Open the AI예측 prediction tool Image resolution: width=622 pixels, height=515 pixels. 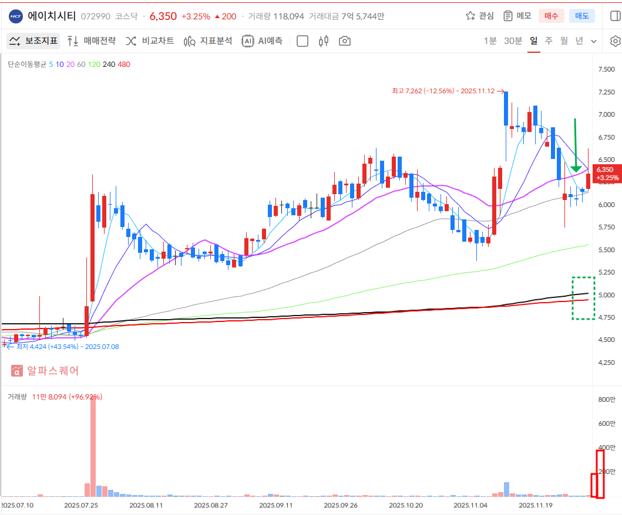(x=263, y=41)
